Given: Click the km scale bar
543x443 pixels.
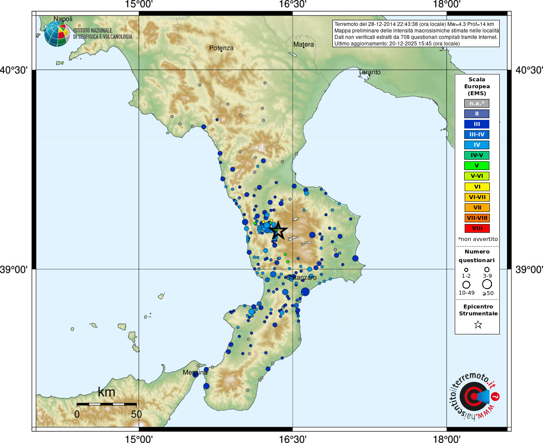Looking at the screenshot, I should point(106,404).
